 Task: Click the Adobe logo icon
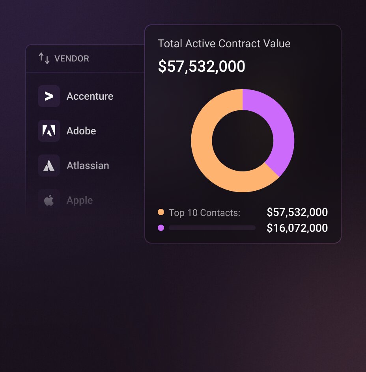coord(49,131)
